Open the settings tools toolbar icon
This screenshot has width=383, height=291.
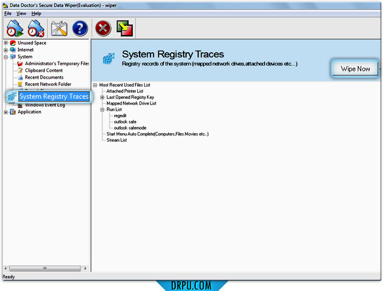click(59, 28)
